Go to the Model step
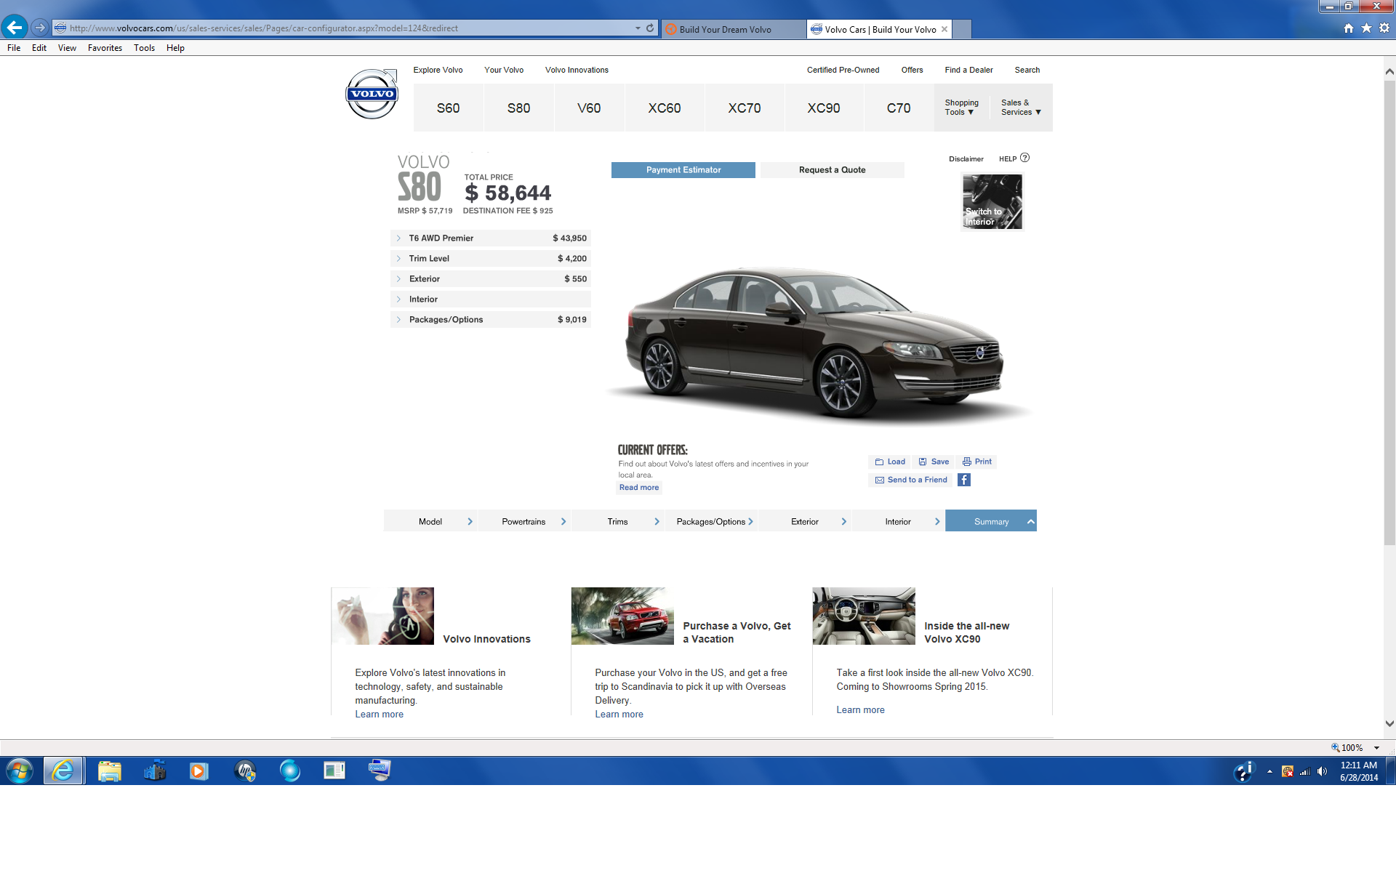This screenshot has height=881, width=1396. coord(430,521)
